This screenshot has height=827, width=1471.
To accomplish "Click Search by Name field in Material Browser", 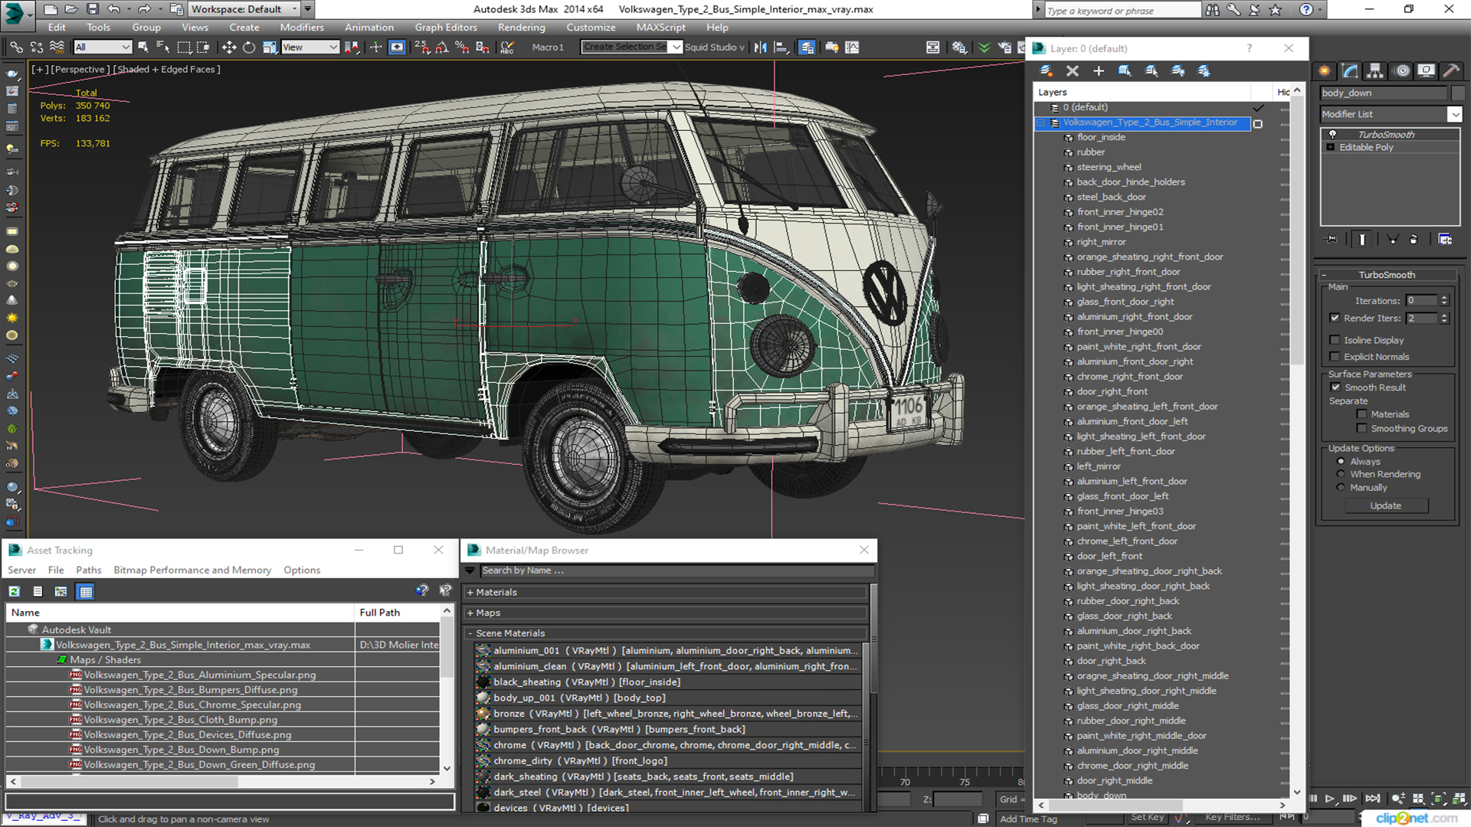I will pos(677,570).
